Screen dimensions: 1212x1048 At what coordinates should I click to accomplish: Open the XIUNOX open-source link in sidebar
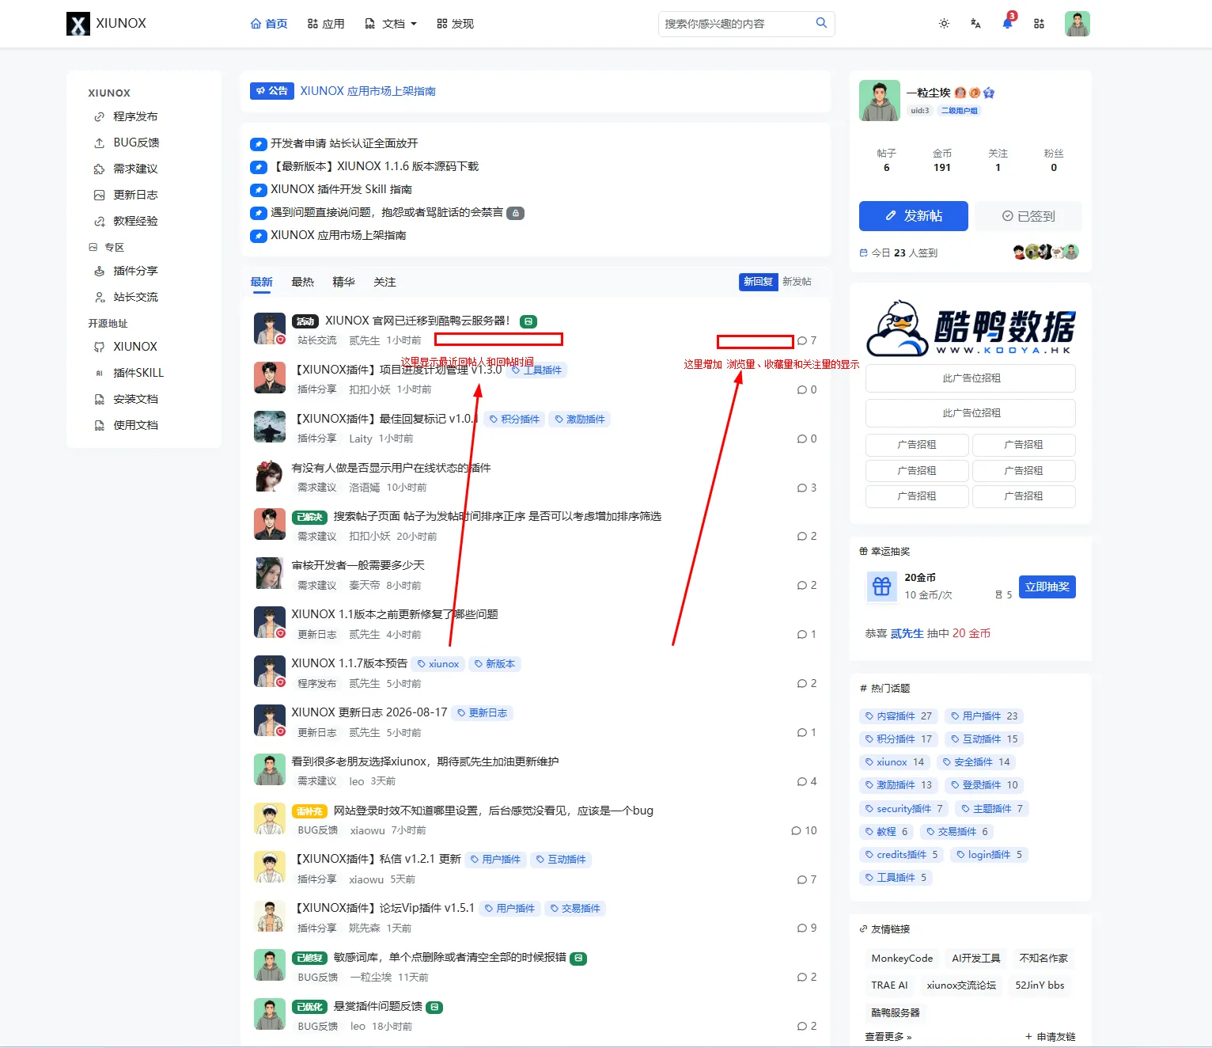pos(135,347)
